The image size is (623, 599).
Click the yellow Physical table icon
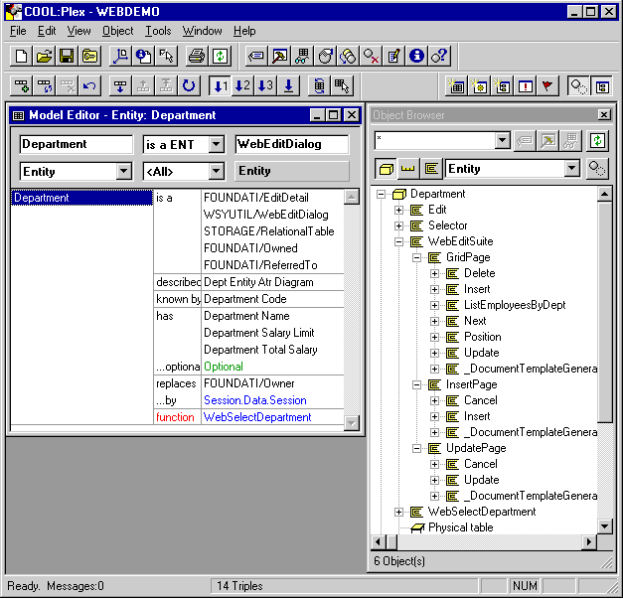pyautogui.click(x=417, y=527)
